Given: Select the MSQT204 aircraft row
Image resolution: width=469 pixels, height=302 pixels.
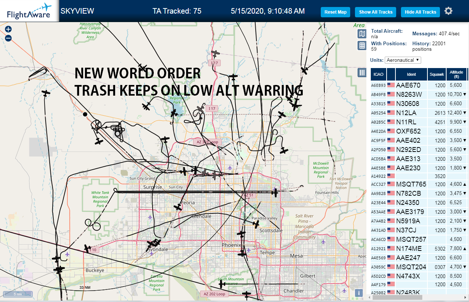Looking at the screenshot, I should point(419,267).
